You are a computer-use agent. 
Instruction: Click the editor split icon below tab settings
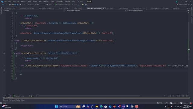coord(189,11)
